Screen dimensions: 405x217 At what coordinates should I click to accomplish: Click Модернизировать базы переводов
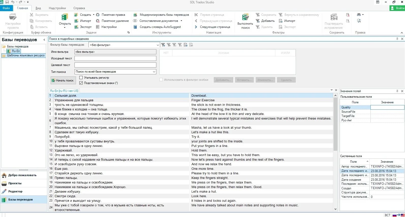pos(161,15)
